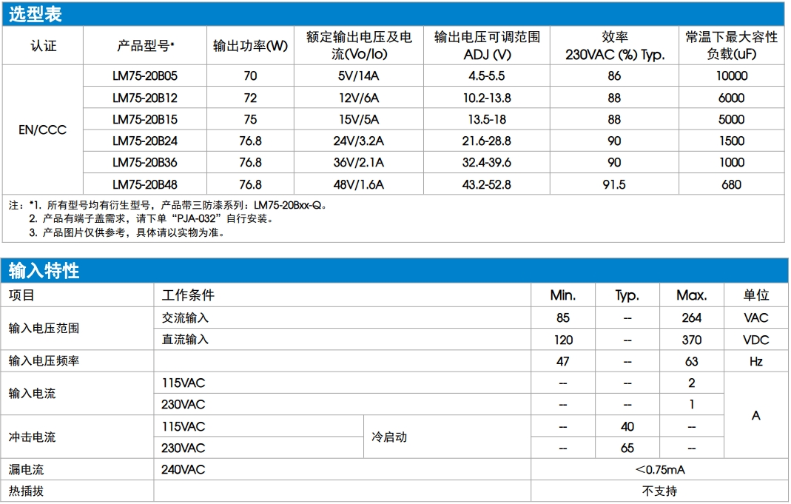Click the 产品型号 column header
Screen dimensions: 791x504
[145, 46]
